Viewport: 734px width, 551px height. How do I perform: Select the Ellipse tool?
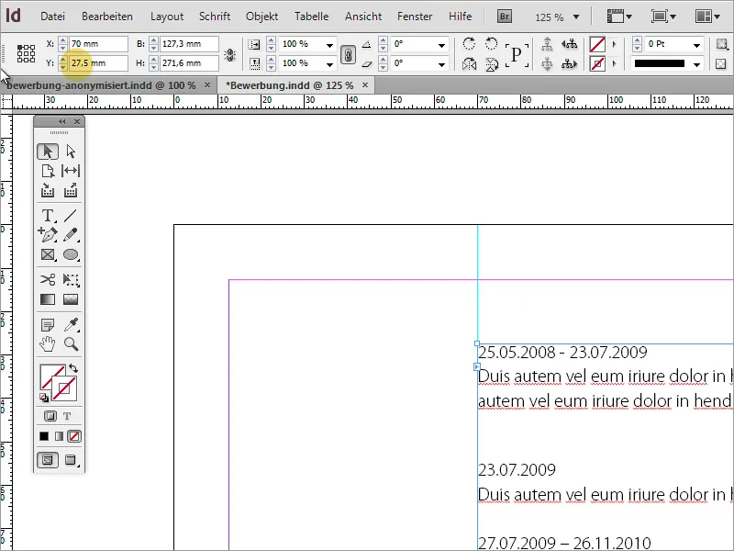tap(71, 254)
